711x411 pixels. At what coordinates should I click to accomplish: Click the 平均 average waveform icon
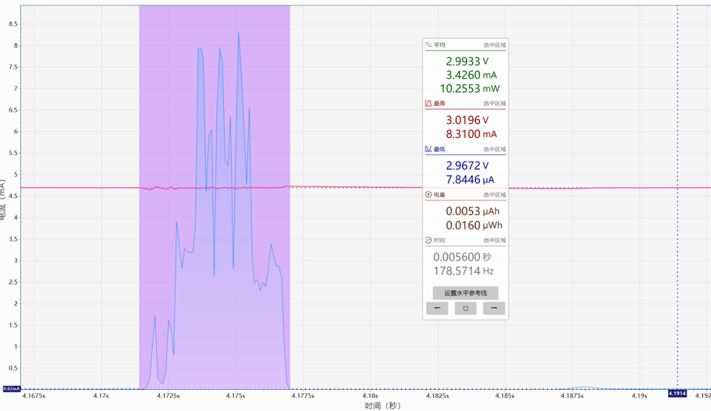click(x=428, y=45)
